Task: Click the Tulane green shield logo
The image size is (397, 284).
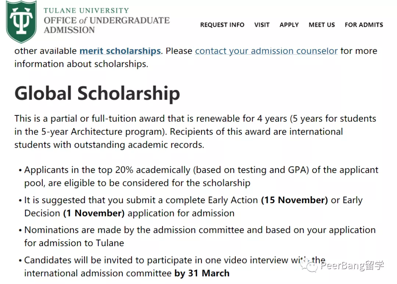Action: [x=21, y=21]
